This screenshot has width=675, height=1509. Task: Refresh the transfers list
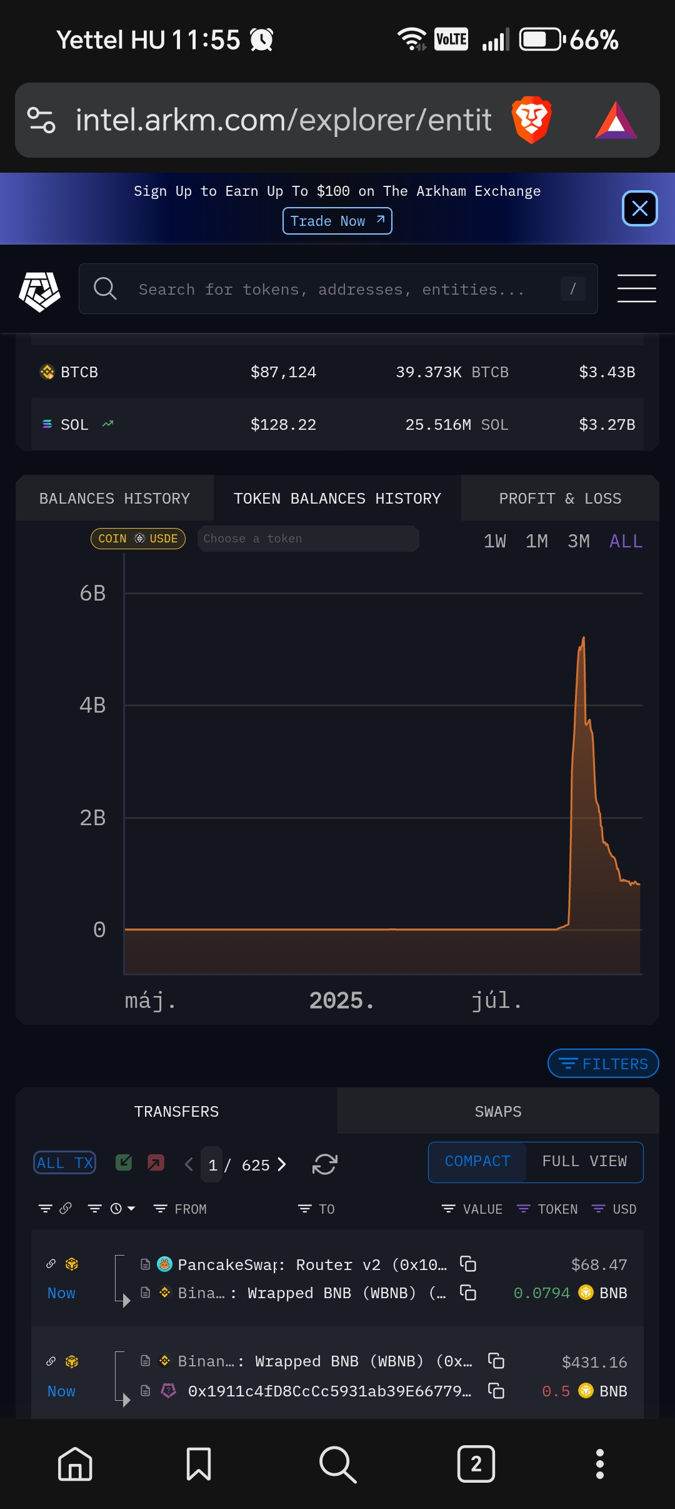[x=325, y=1164]
